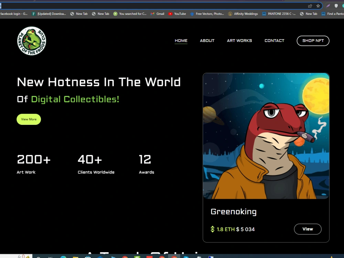This screenshot has height=258, width=344.
Task: Click the 1.8 ETH price text
Action: click(226, 229)
